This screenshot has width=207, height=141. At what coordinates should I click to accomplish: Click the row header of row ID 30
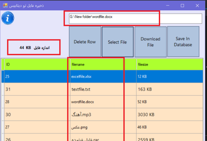point(3,114)
